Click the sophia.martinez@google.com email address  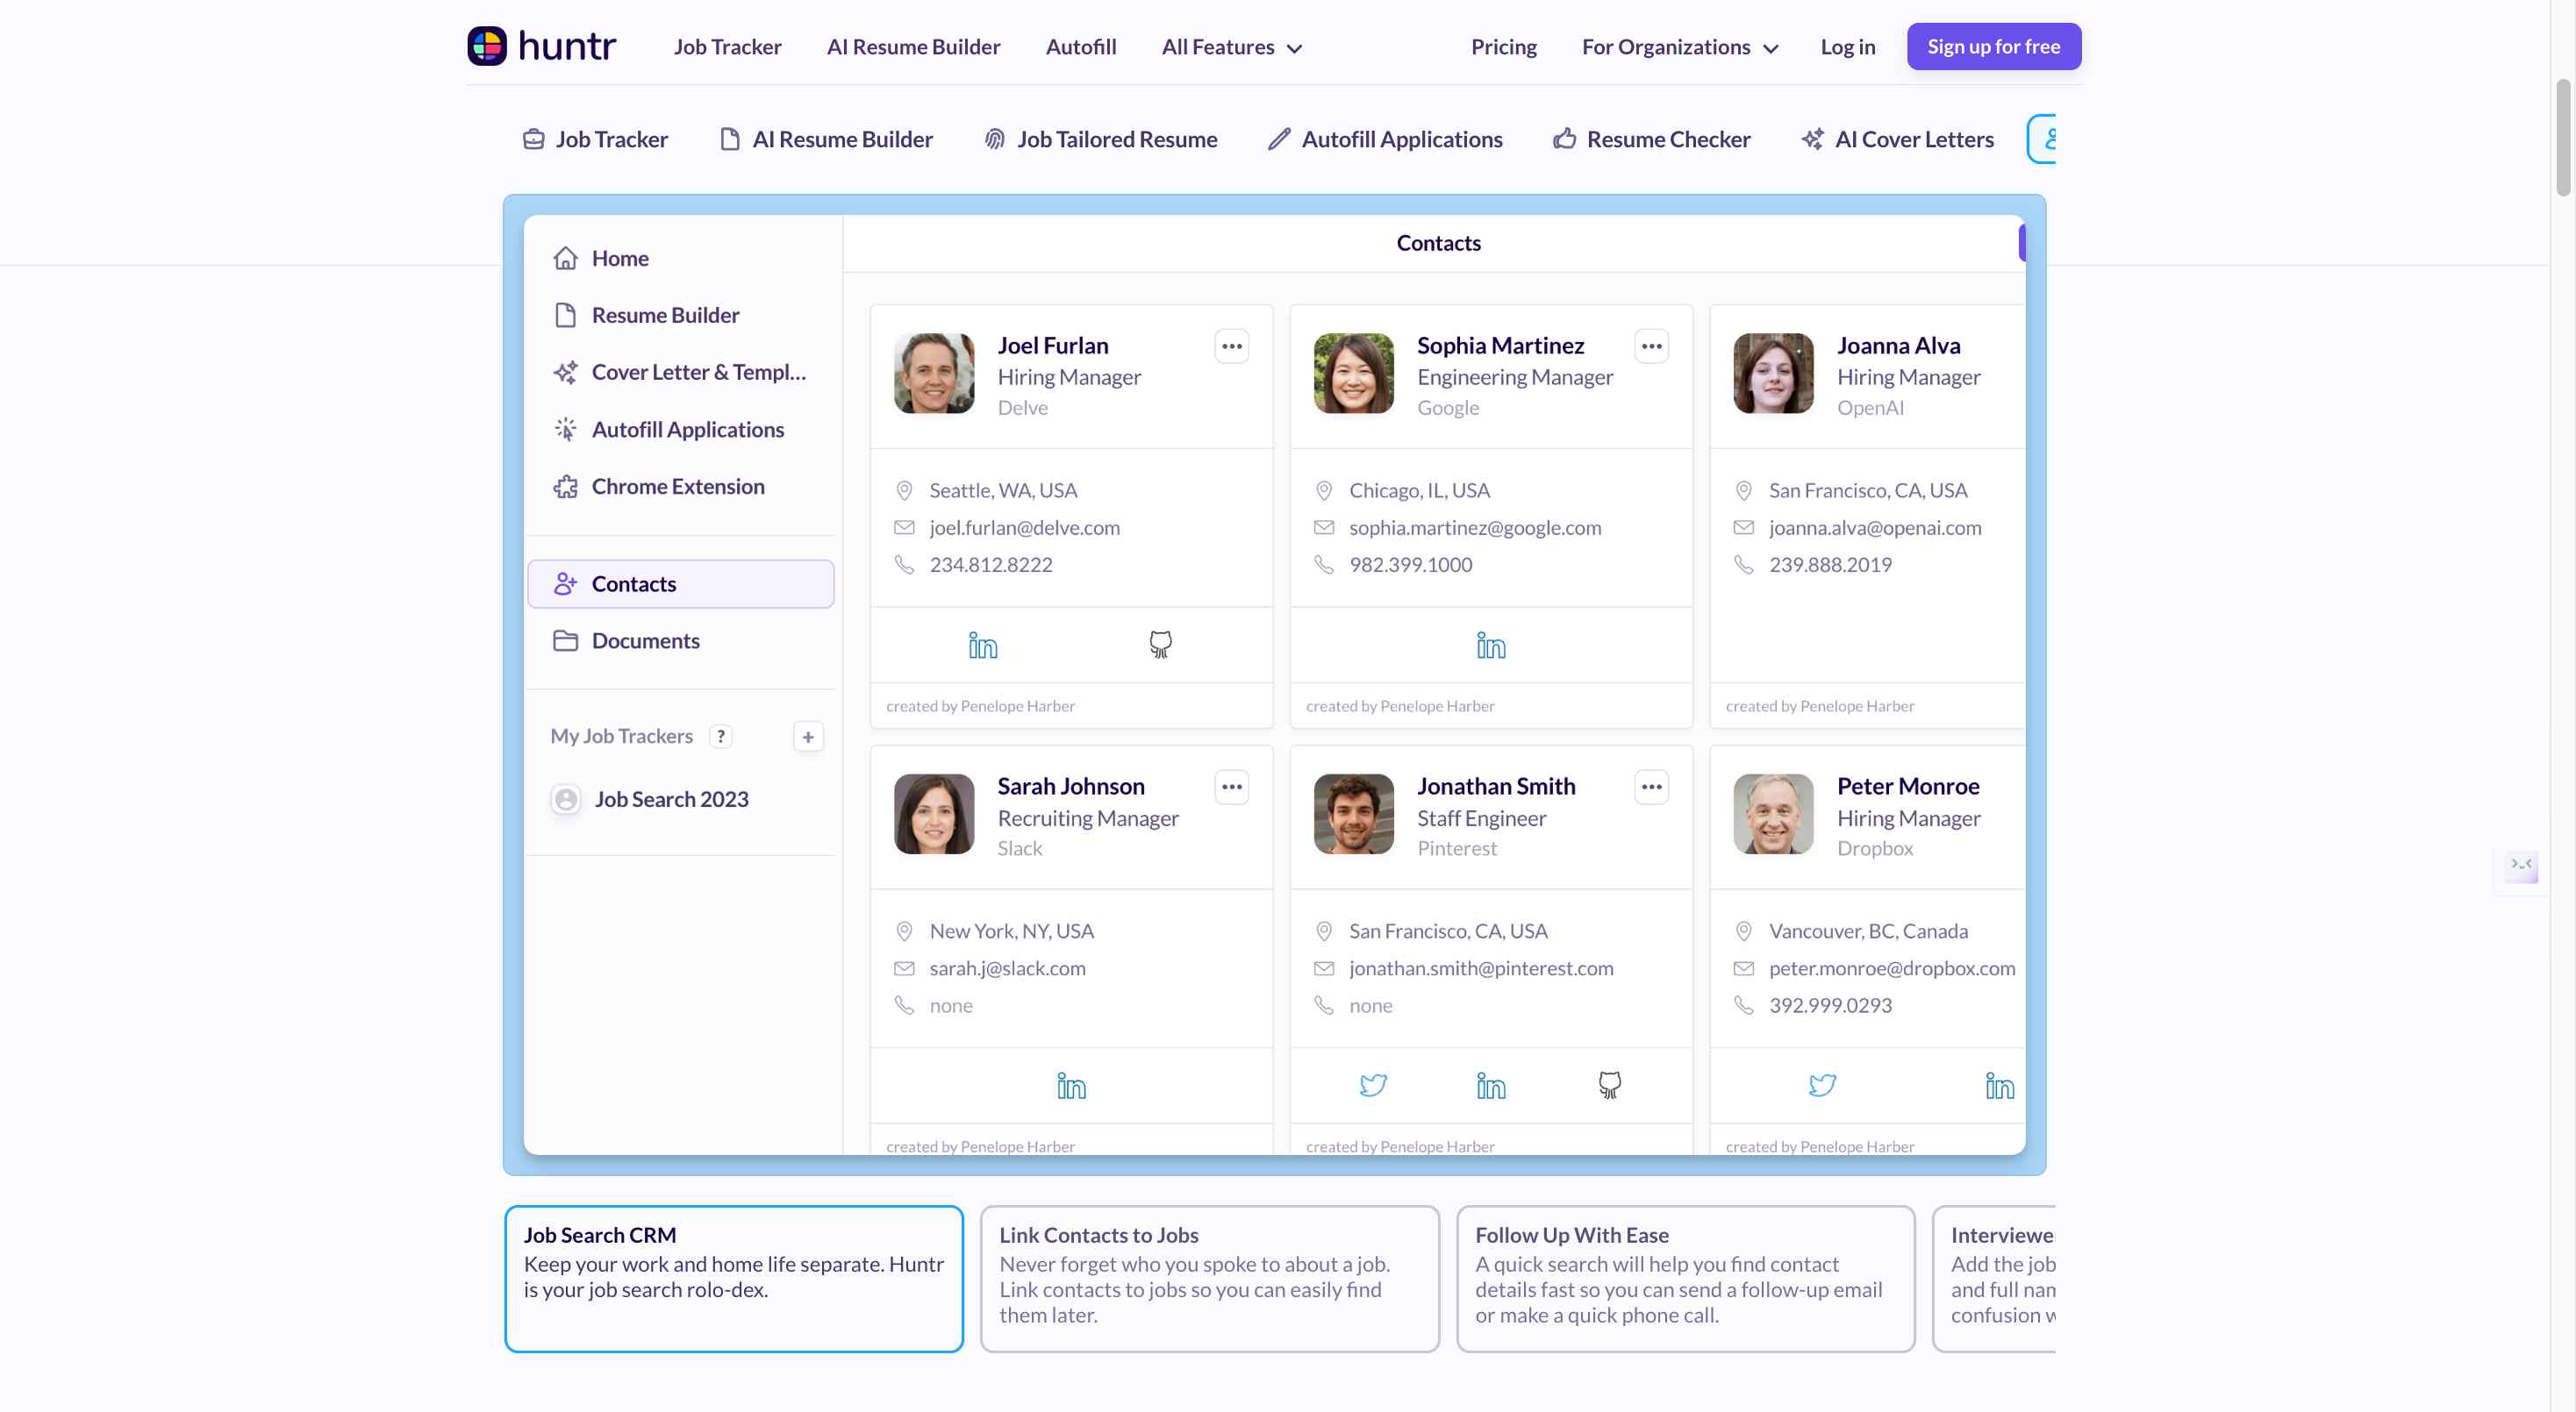click(x=1475, y=528)
